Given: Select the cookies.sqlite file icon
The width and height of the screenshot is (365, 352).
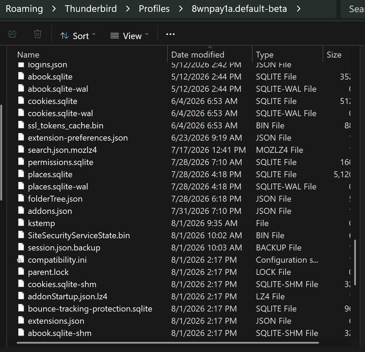Looking at the screenshot, I should pyautogui.click(x=21, y=100).
